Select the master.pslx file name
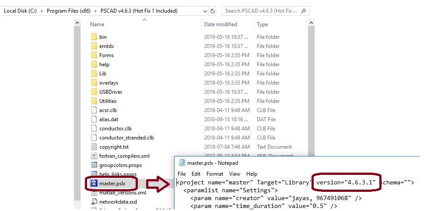Viewport: 427px width, 211px height. coord(111,184)
